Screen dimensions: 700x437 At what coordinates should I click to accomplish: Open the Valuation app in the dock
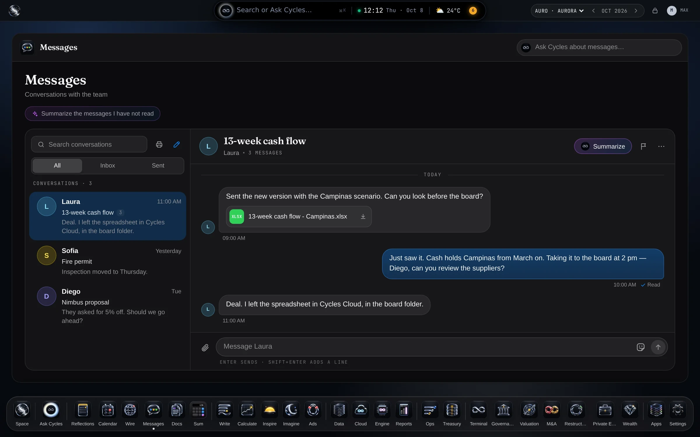[x=529, y=414]
